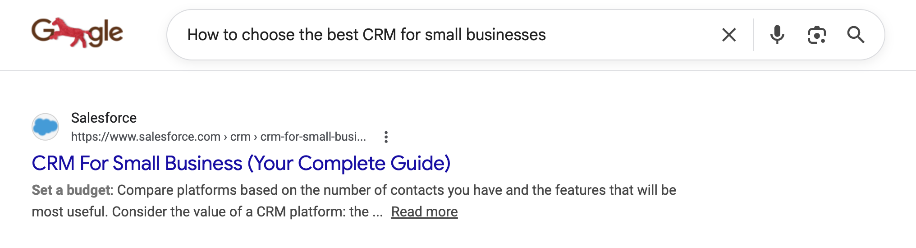
Task: Click the Salesforce site name
Action: tap(104, 118)
